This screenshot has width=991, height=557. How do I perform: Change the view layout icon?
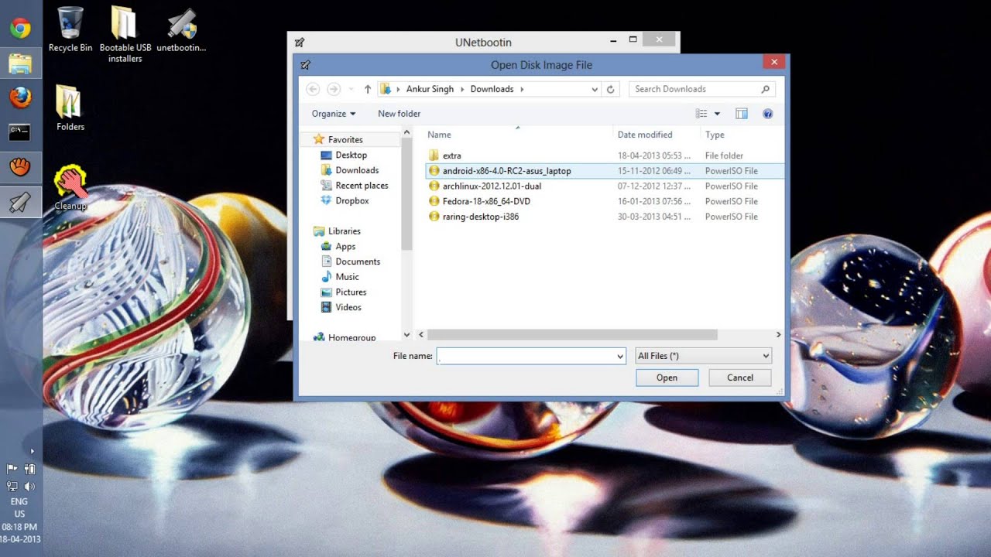point(701,114)
